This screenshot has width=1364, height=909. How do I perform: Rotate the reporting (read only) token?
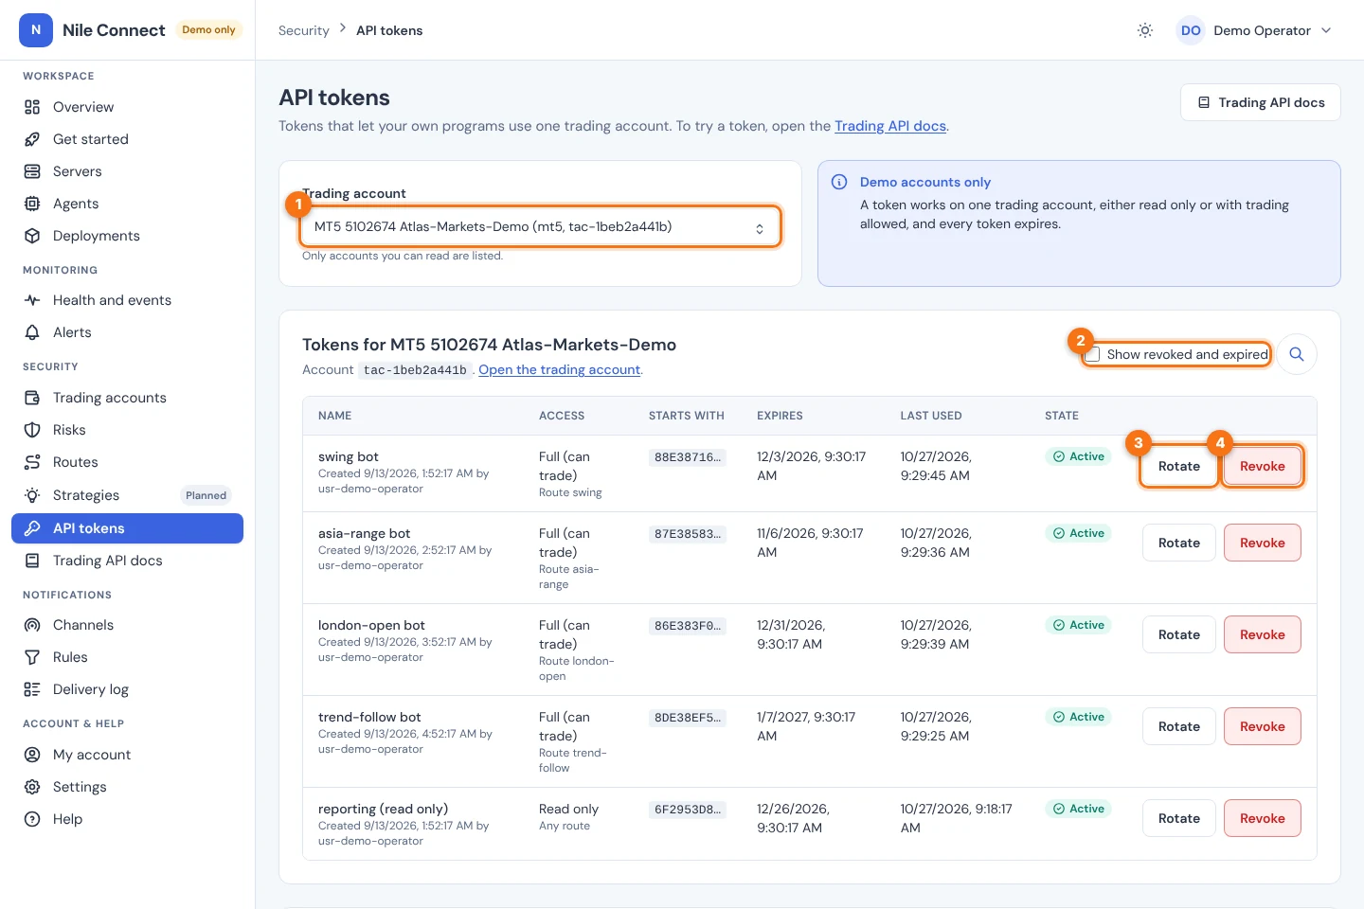click(x=1179, y=818)
